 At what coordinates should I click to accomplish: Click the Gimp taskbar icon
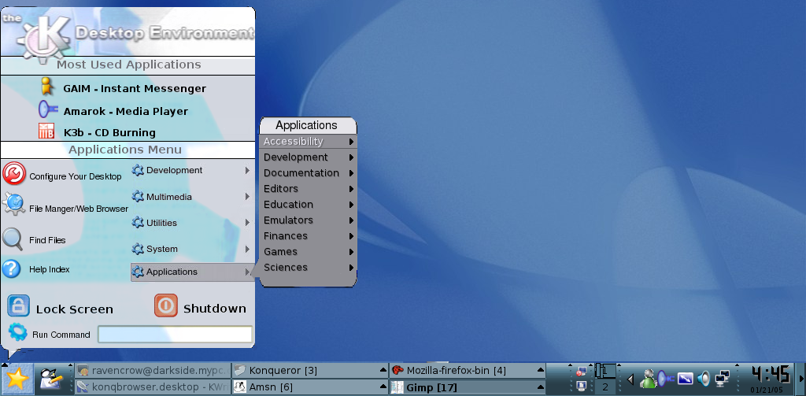(397, 387)
